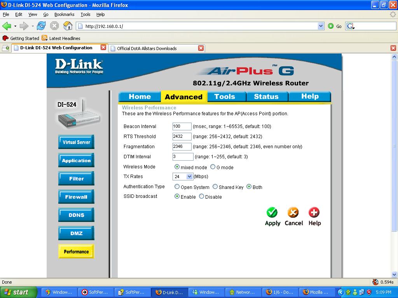Viewport: 398px width, 298px height.
Task: Open the Filter settings page
Action: coord(76,178)
